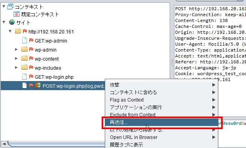
Task: Open the 攻撃 submenu
Action: point(162,85)
